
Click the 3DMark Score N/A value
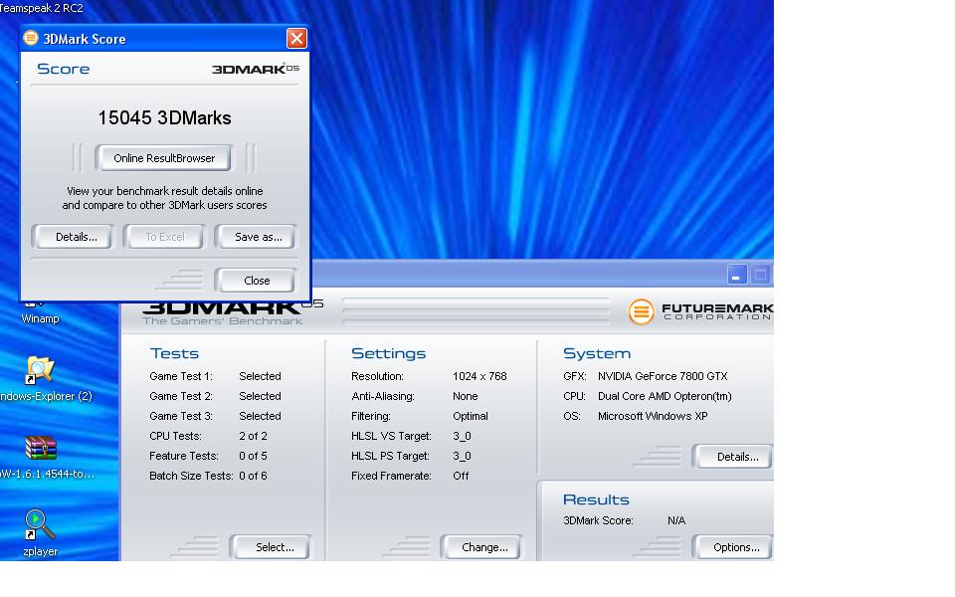[676, 520]
